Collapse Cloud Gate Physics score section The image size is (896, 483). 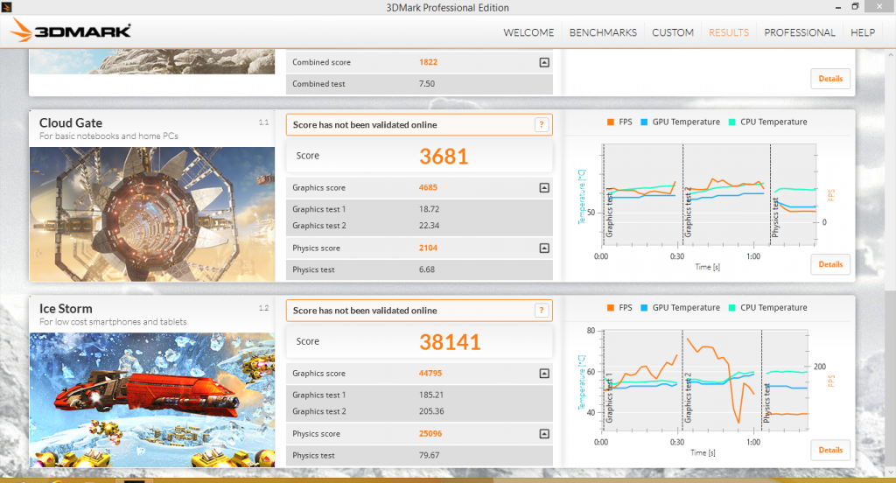coord(544,248)
